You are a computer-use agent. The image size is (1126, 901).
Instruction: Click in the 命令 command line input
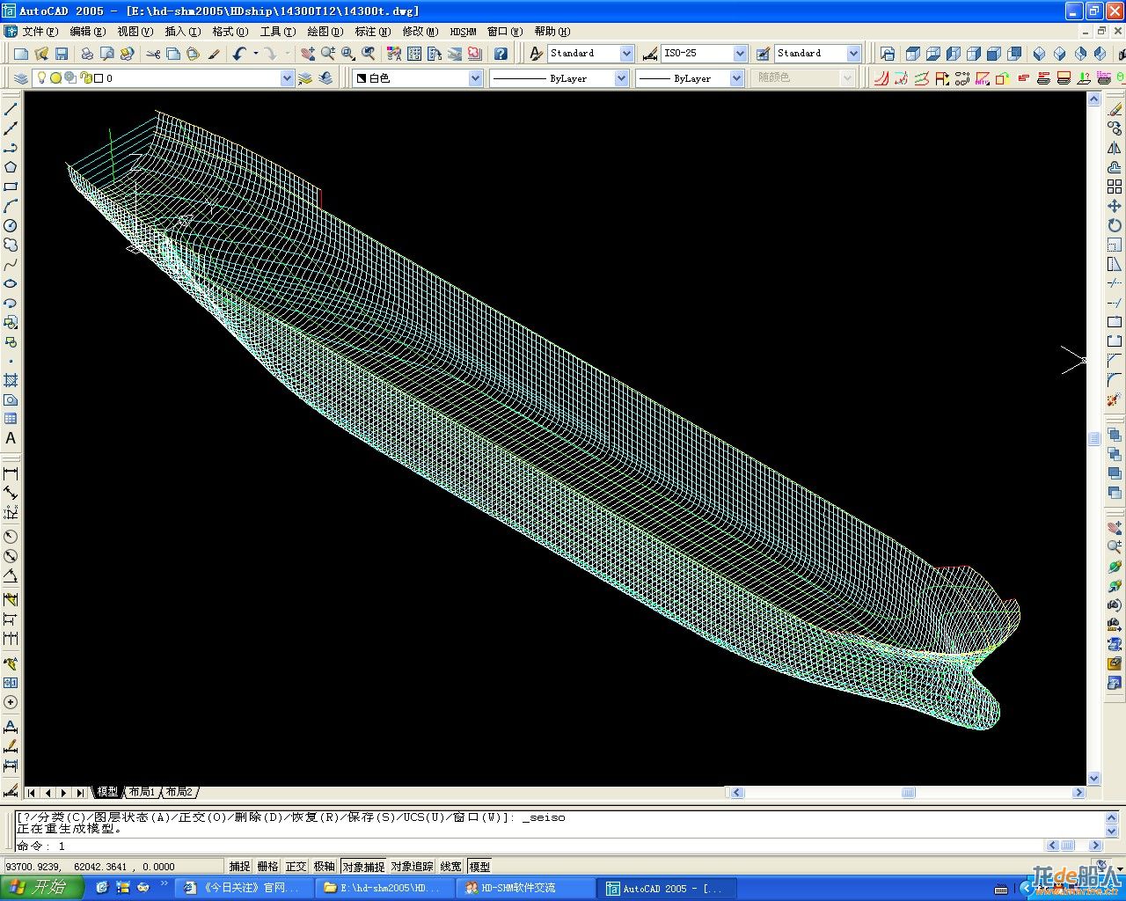pos(528,846)
